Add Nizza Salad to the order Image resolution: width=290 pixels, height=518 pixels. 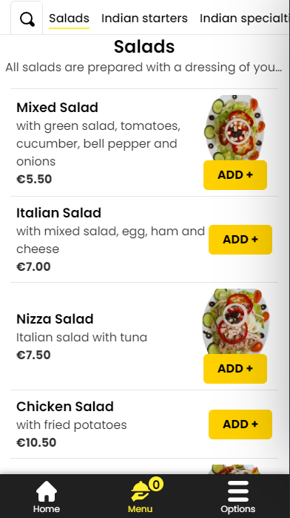coord(235,369)
